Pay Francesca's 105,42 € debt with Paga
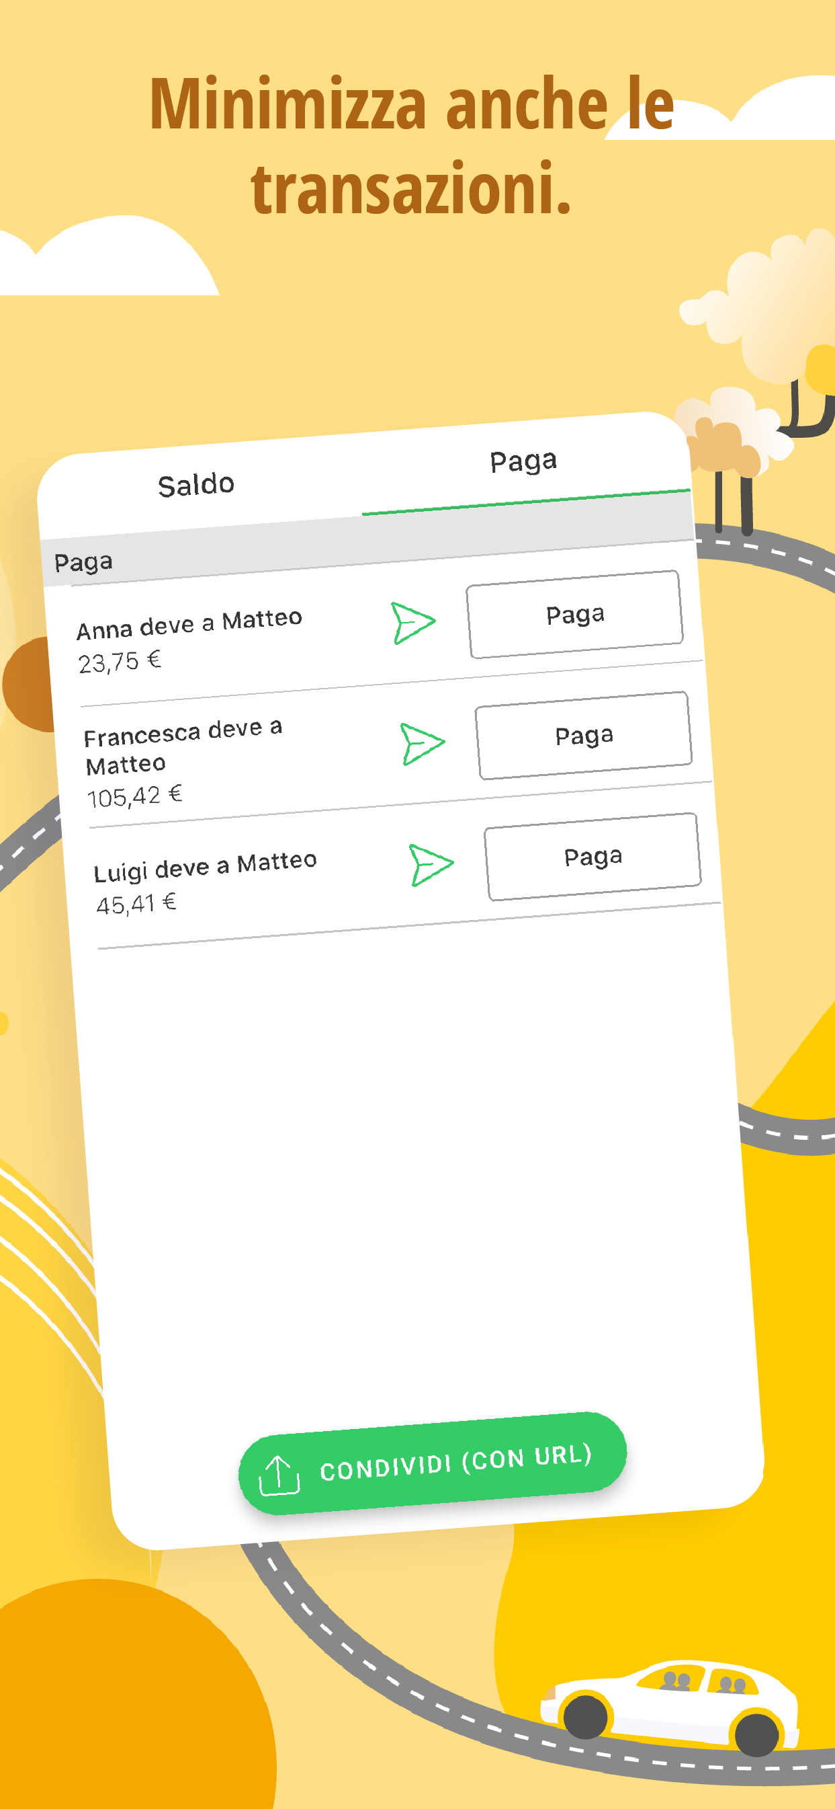835x1809 pixels. [584, 735]
